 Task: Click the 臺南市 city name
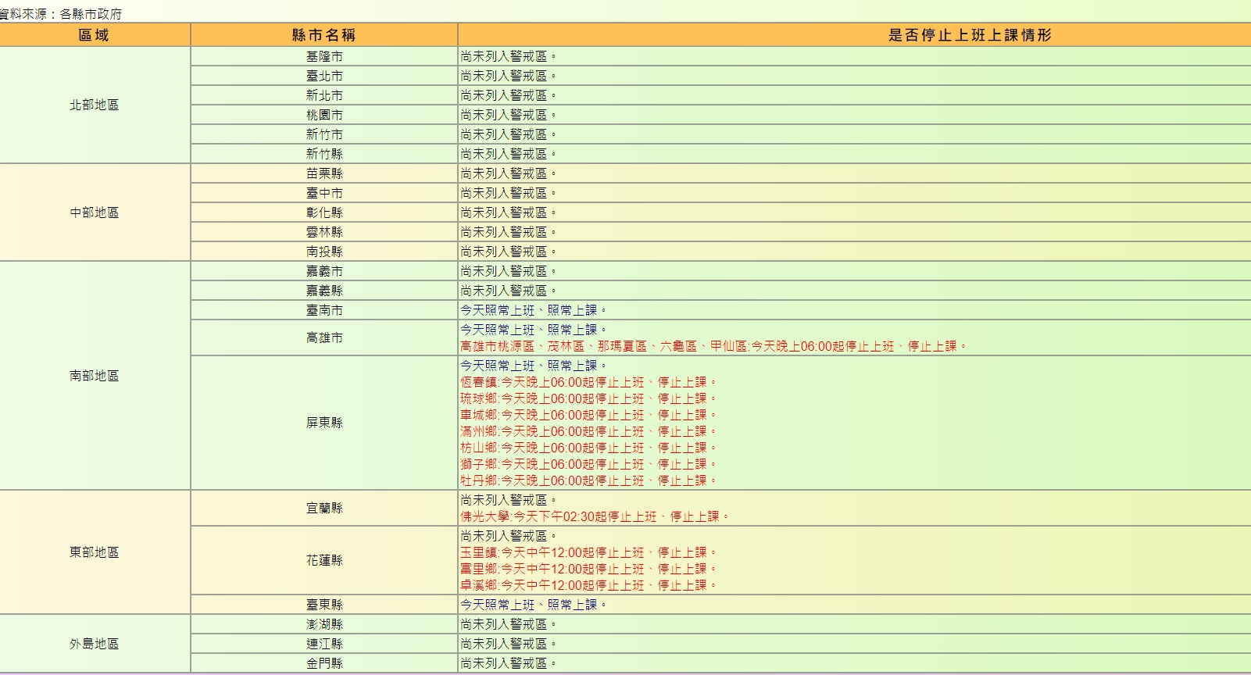[324, 310]
